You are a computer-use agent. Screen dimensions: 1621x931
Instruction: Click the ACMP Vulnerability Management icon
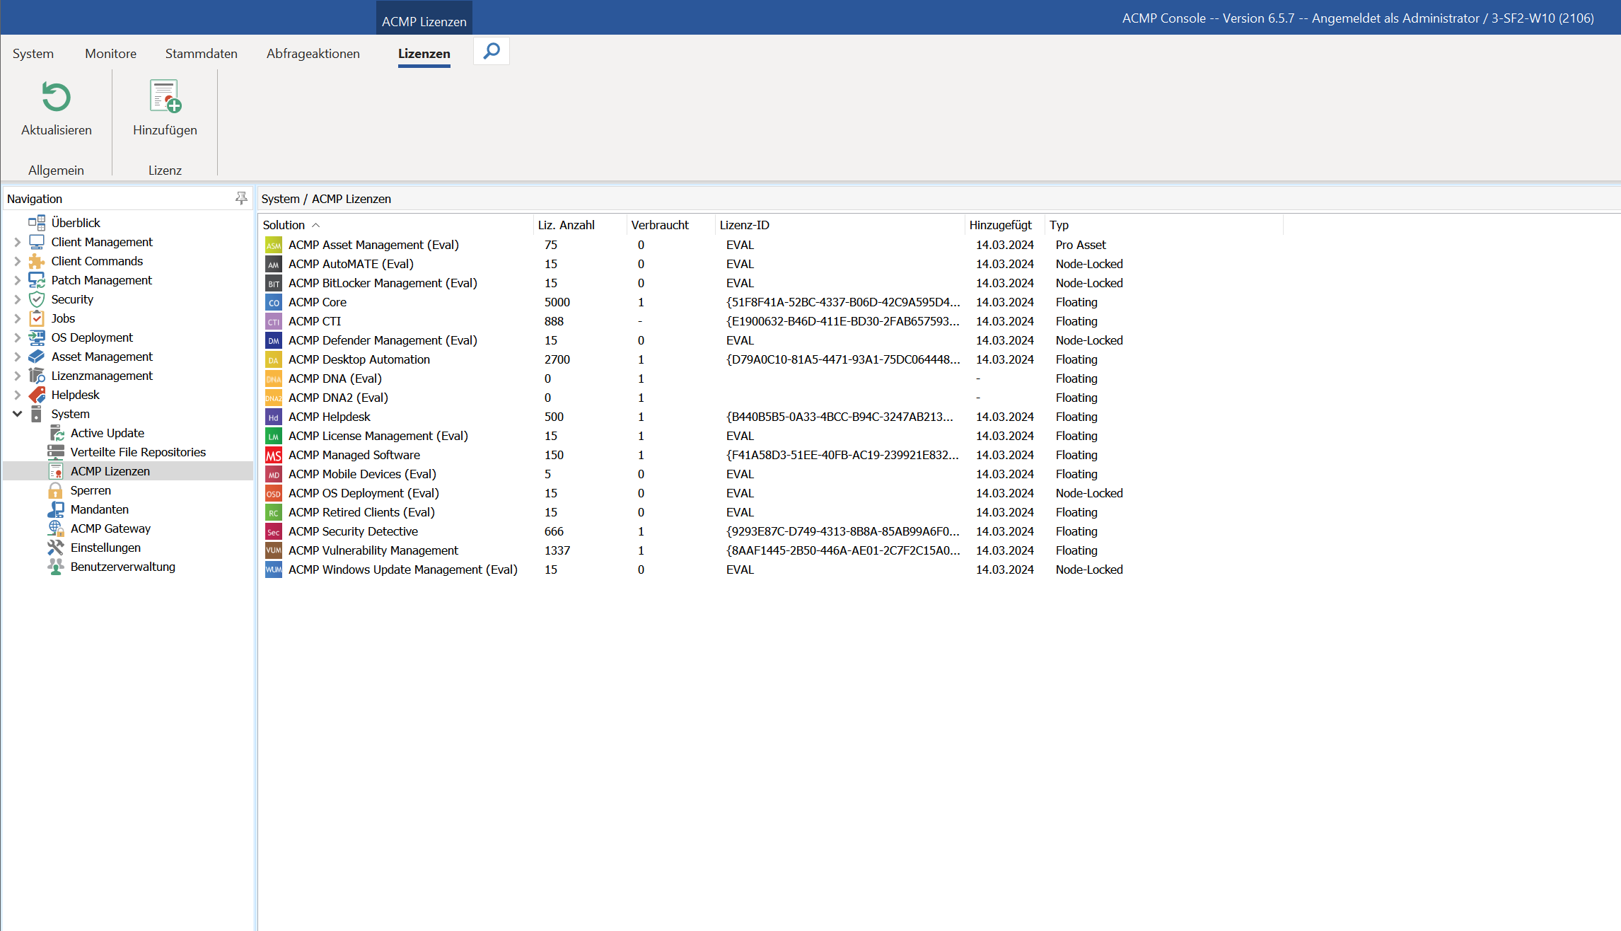[x=273, y=550]
